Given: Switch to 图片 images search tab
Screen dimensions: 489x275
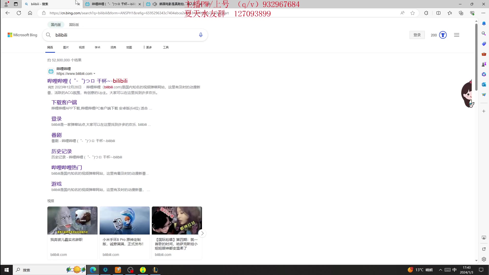Looking at the screenshot, I should 66,47.
